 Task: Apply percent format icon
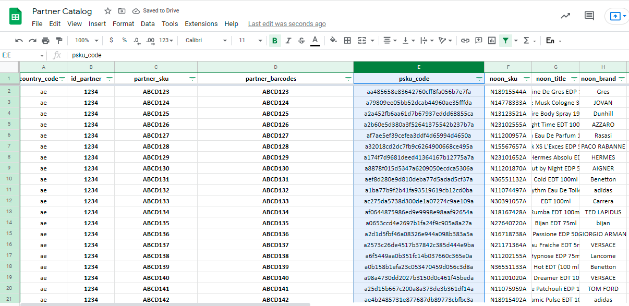124,40
